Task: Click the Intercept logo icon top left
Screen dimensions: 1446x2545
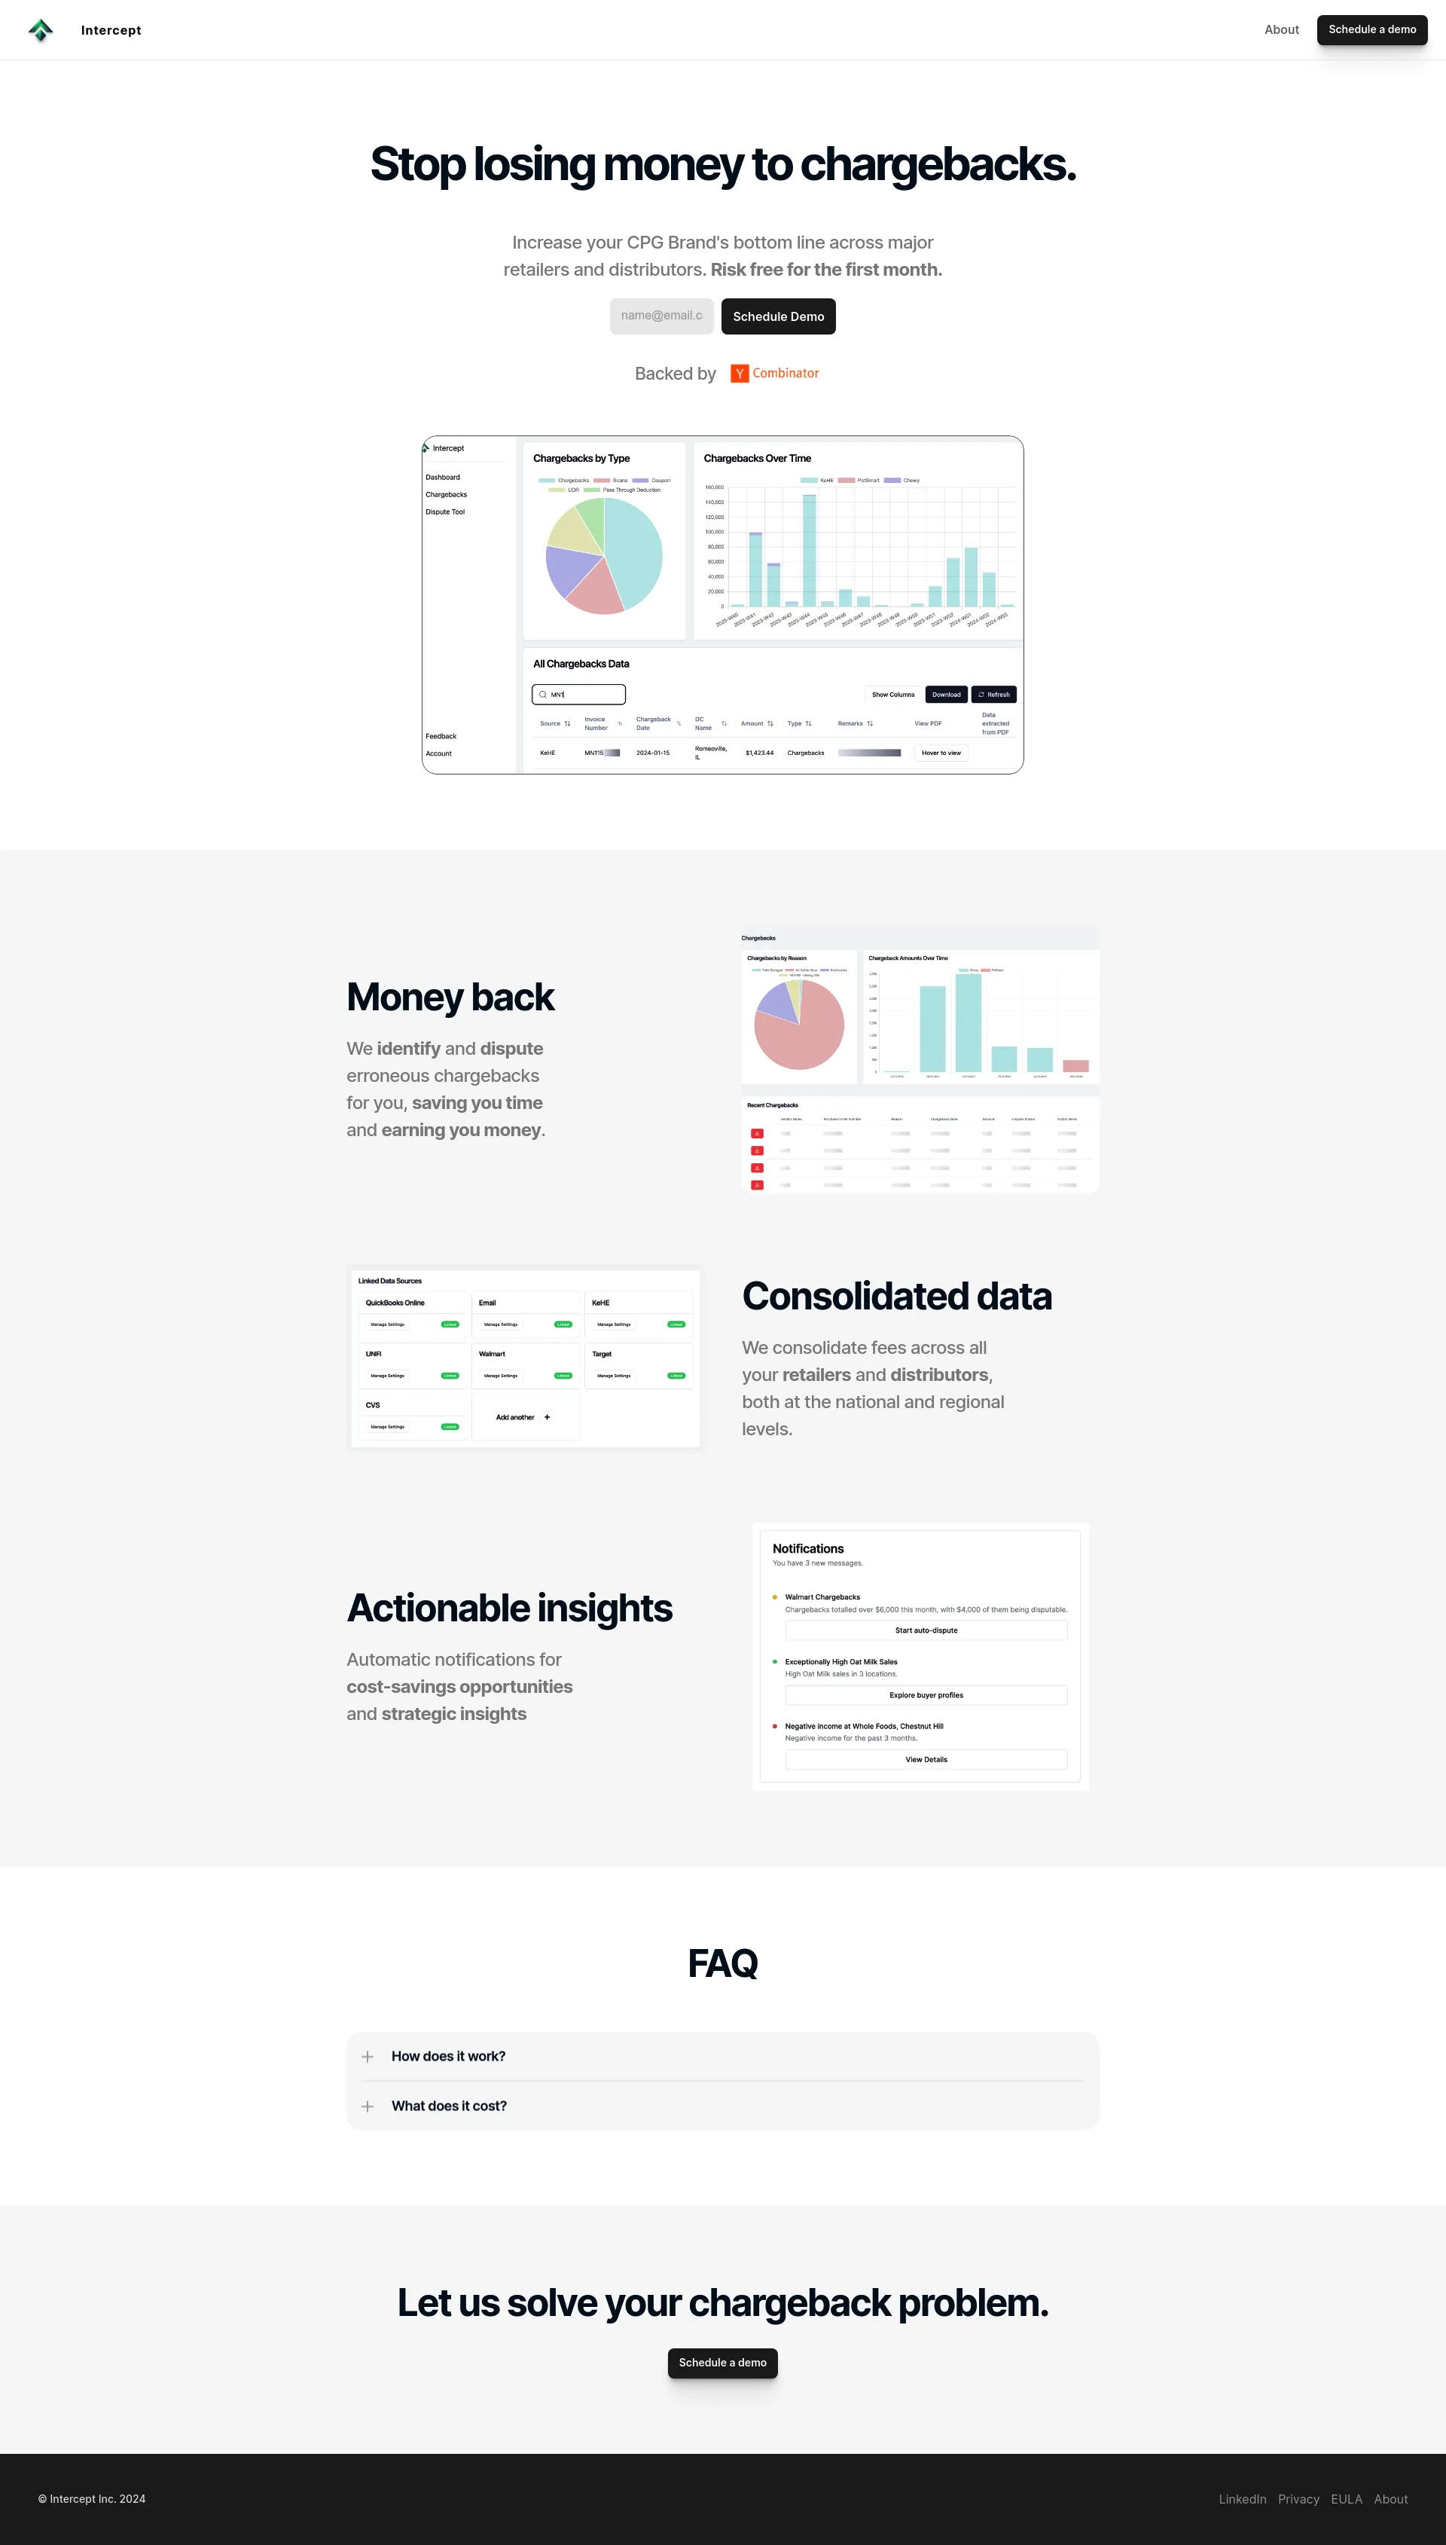Action: [40, 28]
